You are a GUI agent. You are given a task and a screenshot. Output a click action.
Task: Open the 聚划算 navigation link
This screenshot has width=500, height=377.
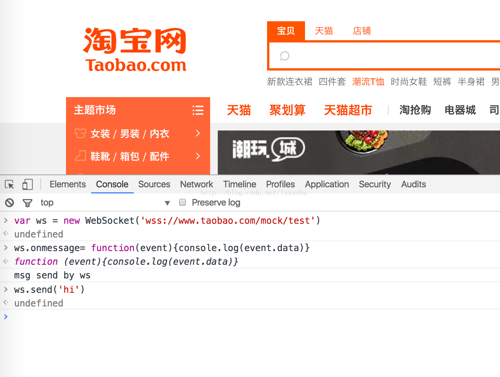click(x=288, y=110)
